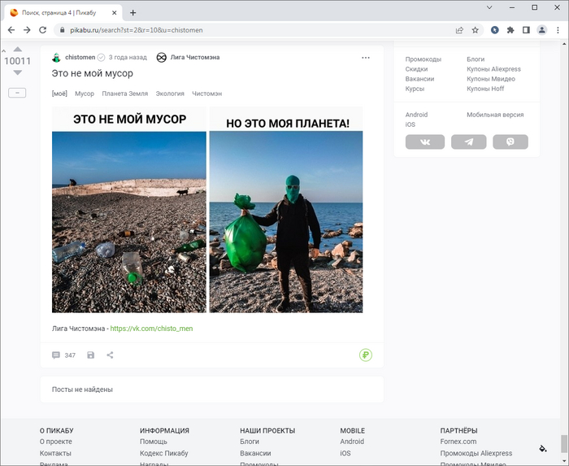Viewport: 569px width, 466px height.
Task: Open the post's comments (347)
Action: click(x=63, y=355)
